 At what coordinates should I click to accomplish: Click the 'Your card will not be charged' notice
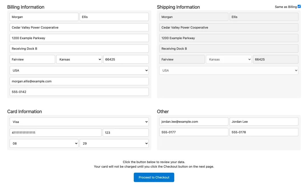coord(154,167)
